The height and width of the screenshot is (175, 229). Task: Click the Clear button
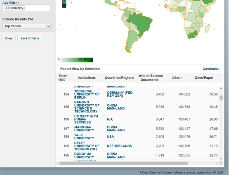click(x=9, y=38)
